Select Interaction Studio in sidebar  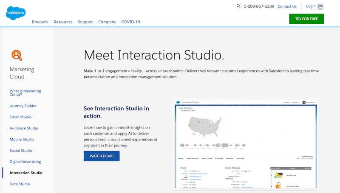[x=26, y=173]
